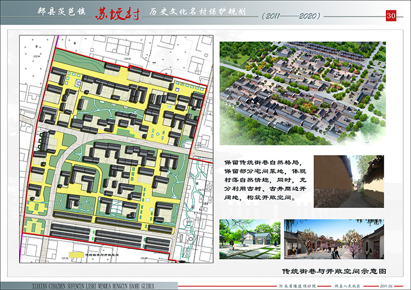Click the green strip at map top
411x290 pixels.
click(88, 59)
